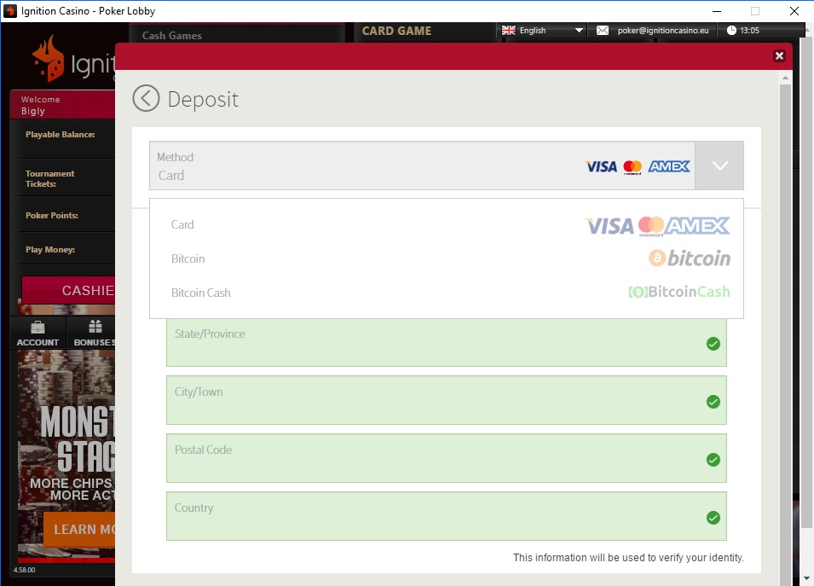This screenshot has width=814, height=586.
Task: Expand the Method dropdown chevron
Action: (719, 165)
